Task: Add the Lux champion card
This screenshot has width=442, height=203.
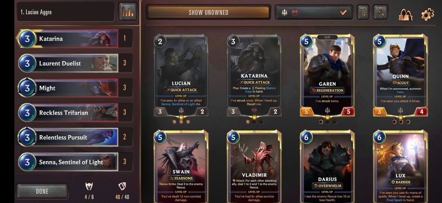Action: [400, 167]
